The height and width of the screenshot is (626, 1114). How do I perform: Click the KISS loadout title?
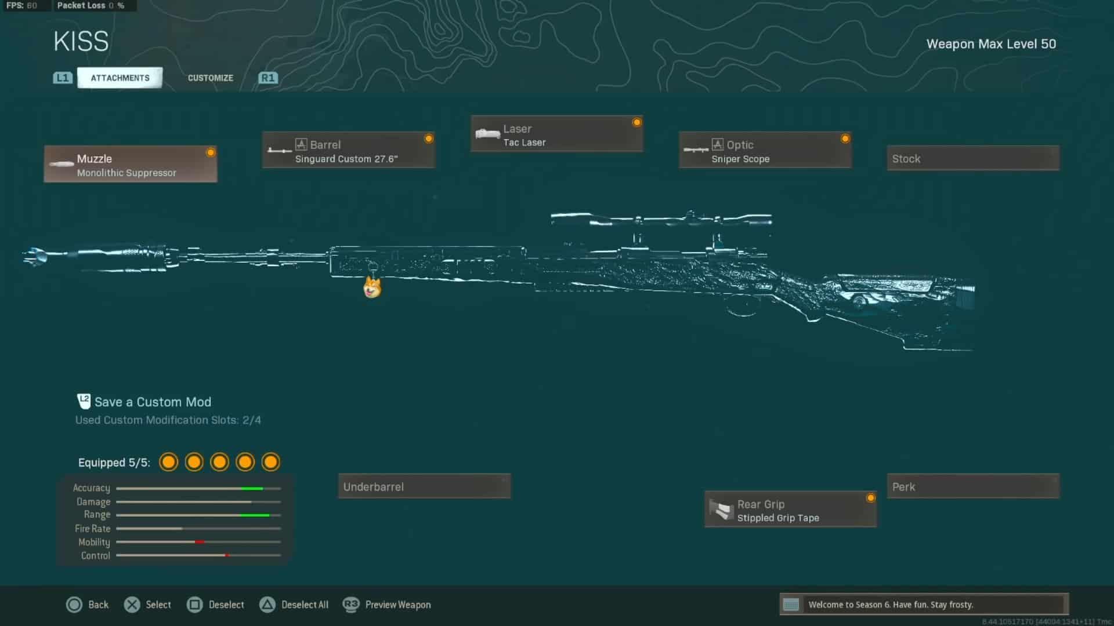pyautogui.click(x=81, y=42)
